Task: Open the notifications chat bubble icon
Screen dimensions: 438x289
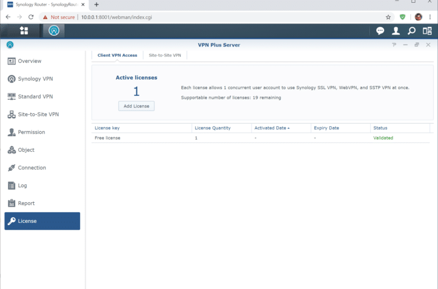Action: [380, 31]
